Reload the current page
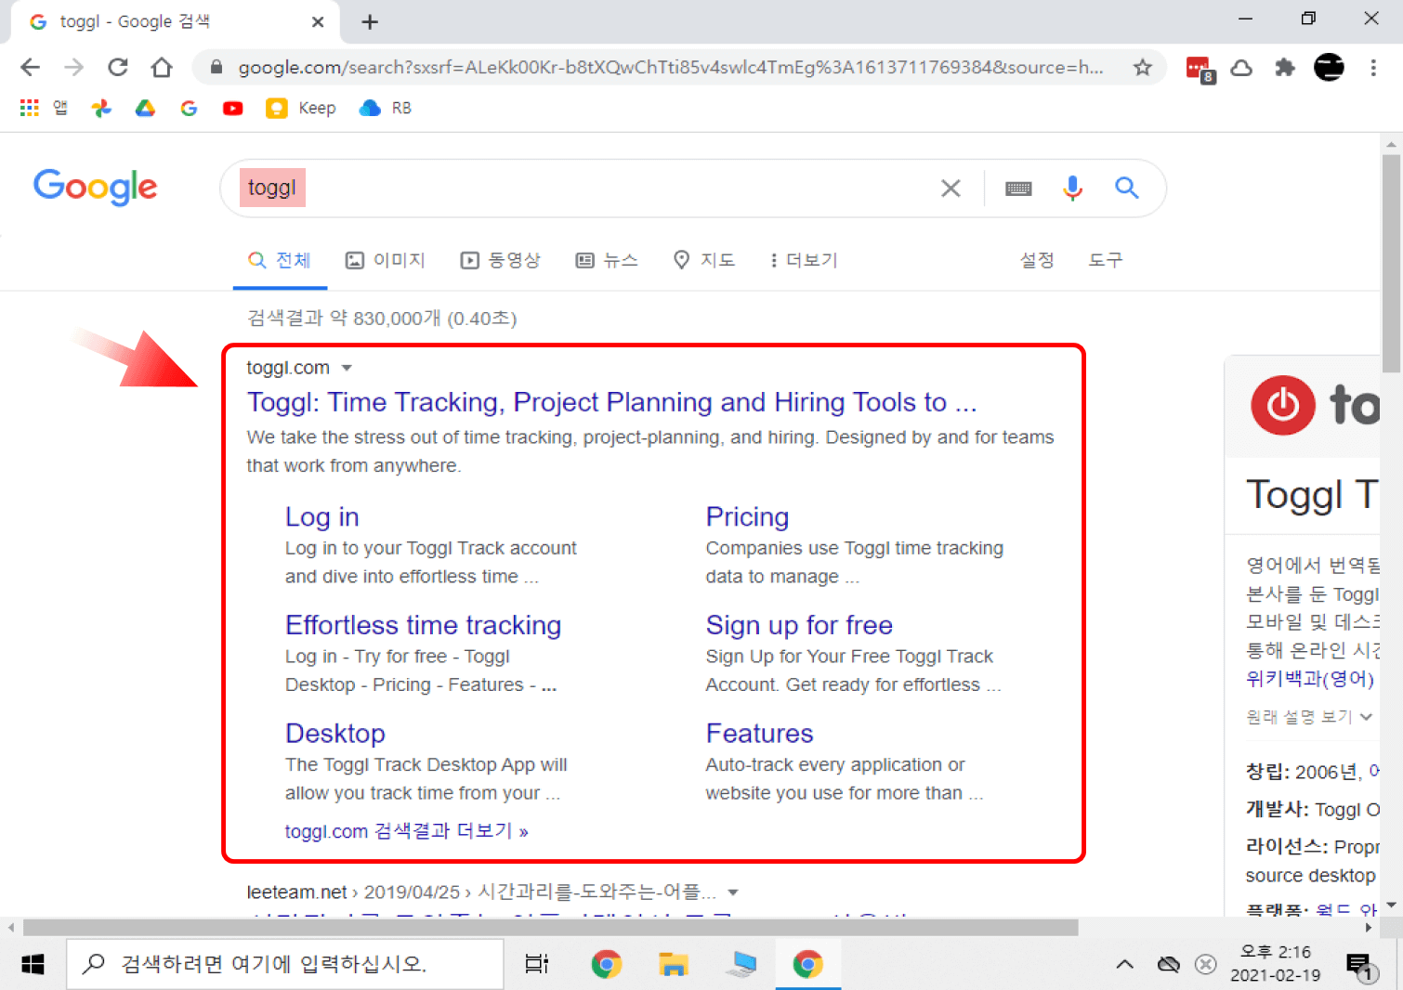1403x990 pixels. [x=117, y=67]
